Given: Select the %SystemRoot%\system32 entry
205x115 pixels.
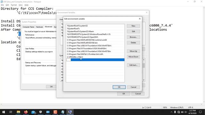Looking at the screenshot, I should [x=95, y=26].
